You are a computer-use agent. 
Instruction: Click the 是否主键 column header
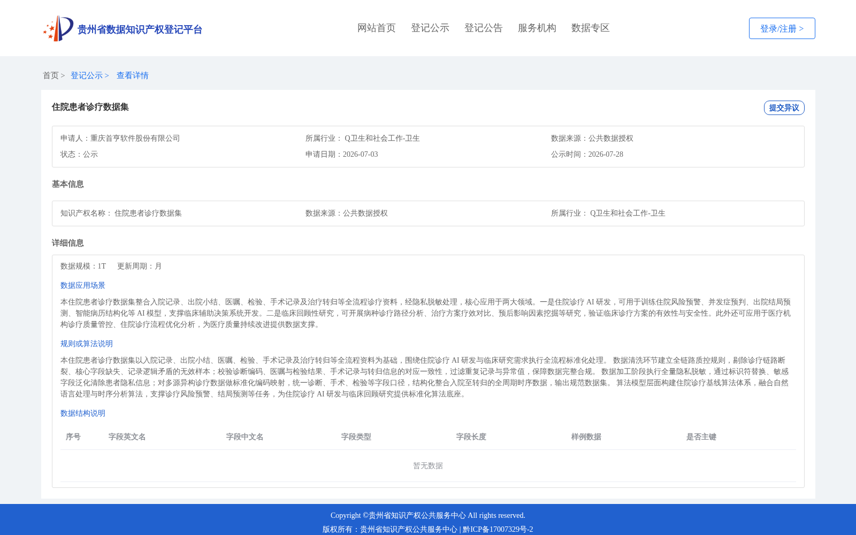701,437
